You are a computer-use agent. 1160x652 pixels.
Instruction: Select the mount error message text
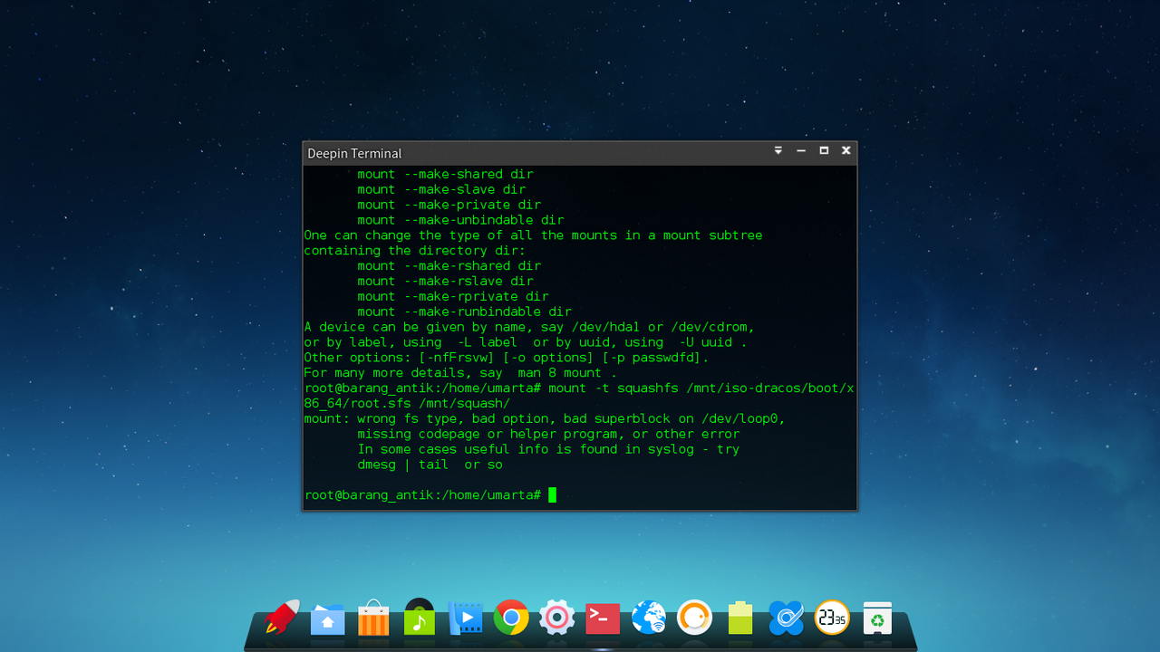[544, 418]
